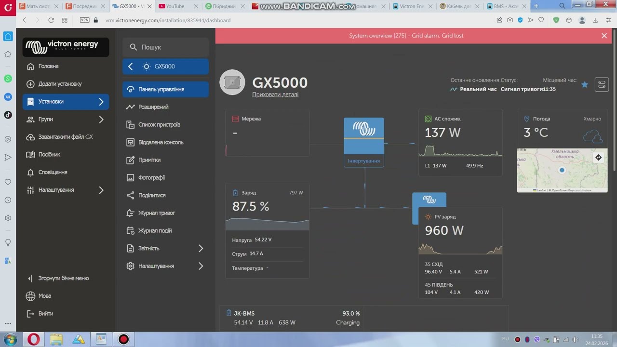
Task: Open Opera from the taskbar
Action: pyautogui.click(x=34, y=339)
